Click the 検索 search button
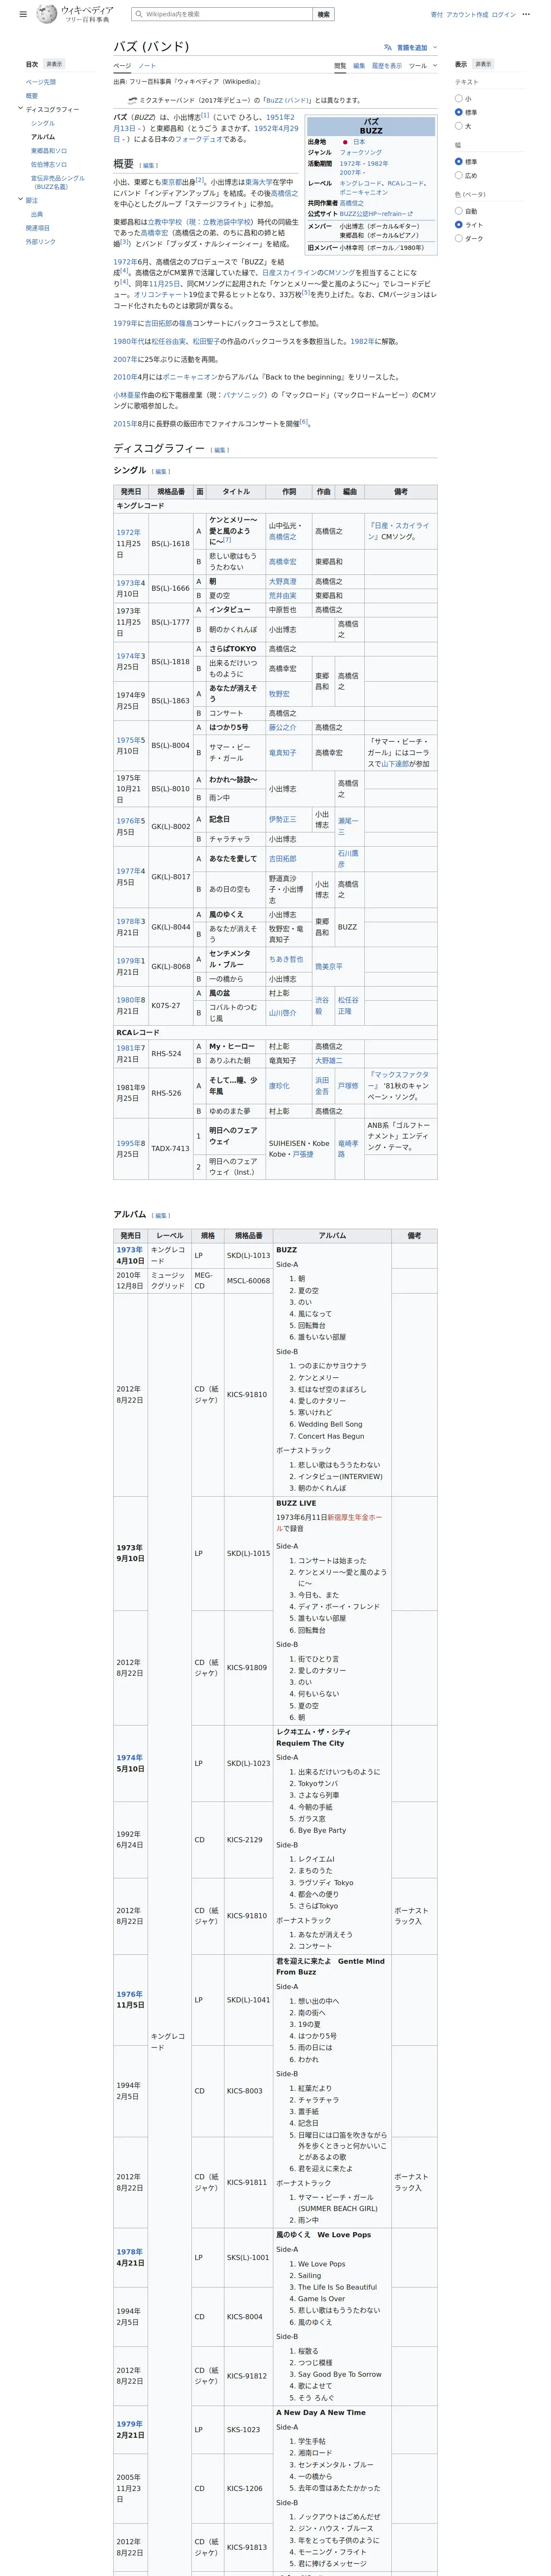Screen dimensions: 551x2576 323,14
